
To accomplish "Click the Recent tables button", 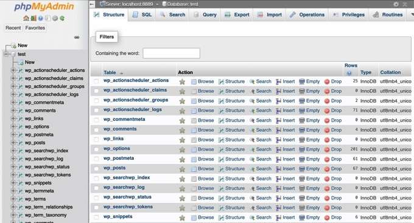I will 13,28.
